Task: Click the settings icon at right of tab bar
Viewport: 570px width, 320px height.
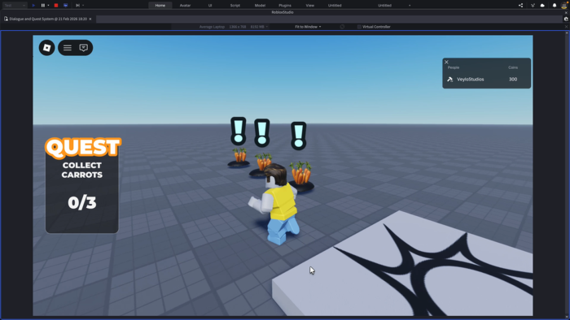Action: point(566,19)
